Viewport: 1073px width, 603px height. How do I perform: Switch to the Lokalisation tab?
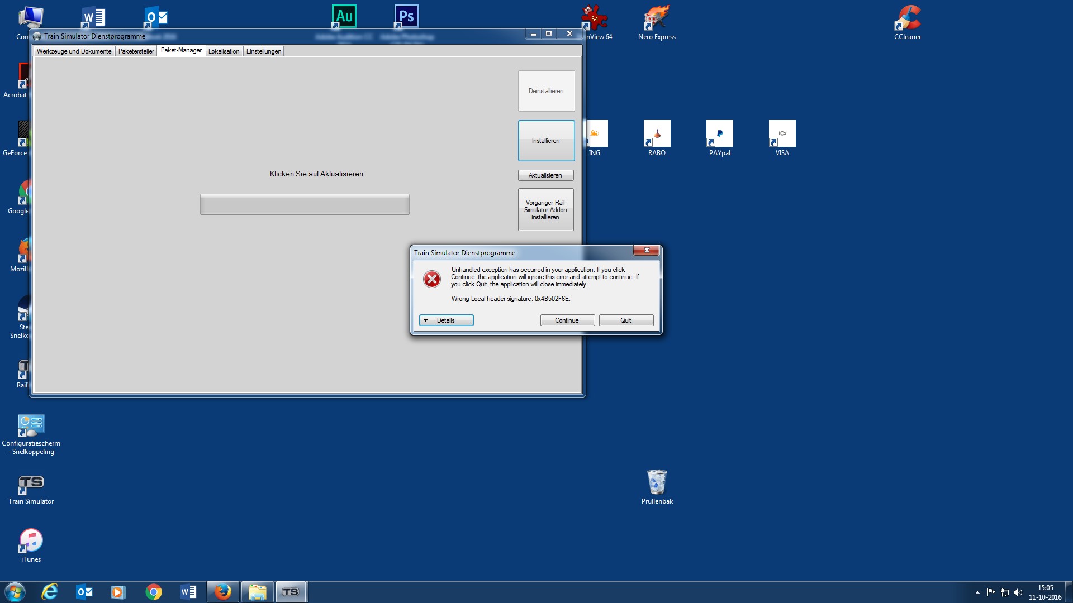224,51
